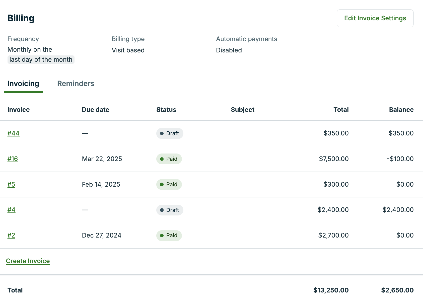Open invoice #44
Image resolution: width=423 pixels, height=302 pixels.
click(x=13, y=133)
